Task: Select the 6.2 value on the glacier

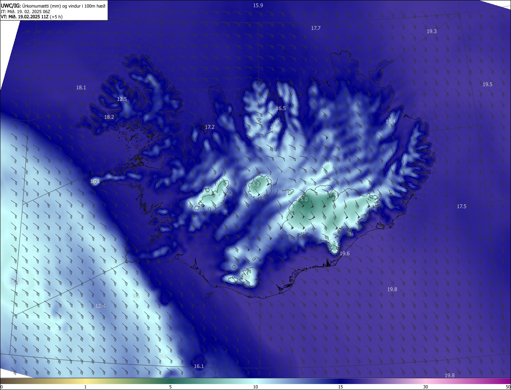Action: click(x=256, y=184)
